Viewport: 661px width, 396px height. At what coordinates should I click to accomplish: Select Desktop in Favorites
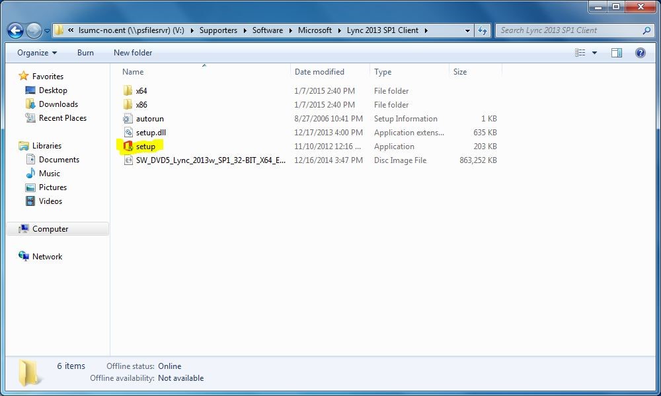(x=53, y=90)
